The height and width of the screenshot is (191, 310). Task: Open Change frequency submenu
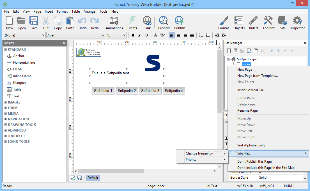(202, 153)
